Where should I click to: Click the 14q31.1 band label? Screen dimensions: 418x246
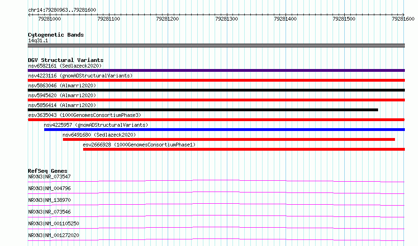coord(38,40)
